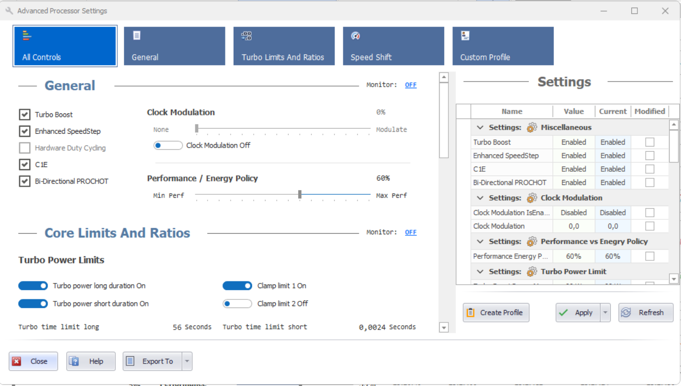681x386 pixels.
Task: Open the Apply button dropdown arrow
Action: 606,312
